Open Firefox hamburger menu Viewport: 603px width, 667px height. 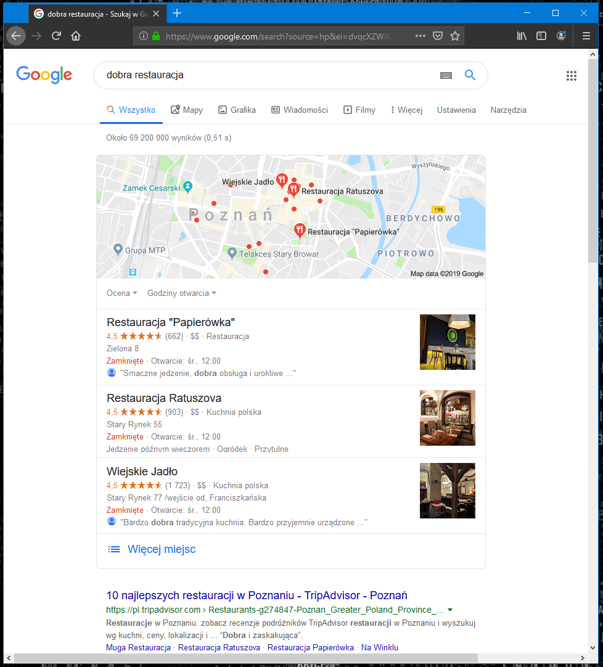pos(586,36)
